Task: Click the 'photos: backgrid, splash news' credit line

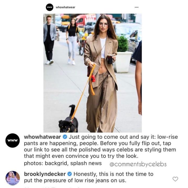Action: pos(63,163)
